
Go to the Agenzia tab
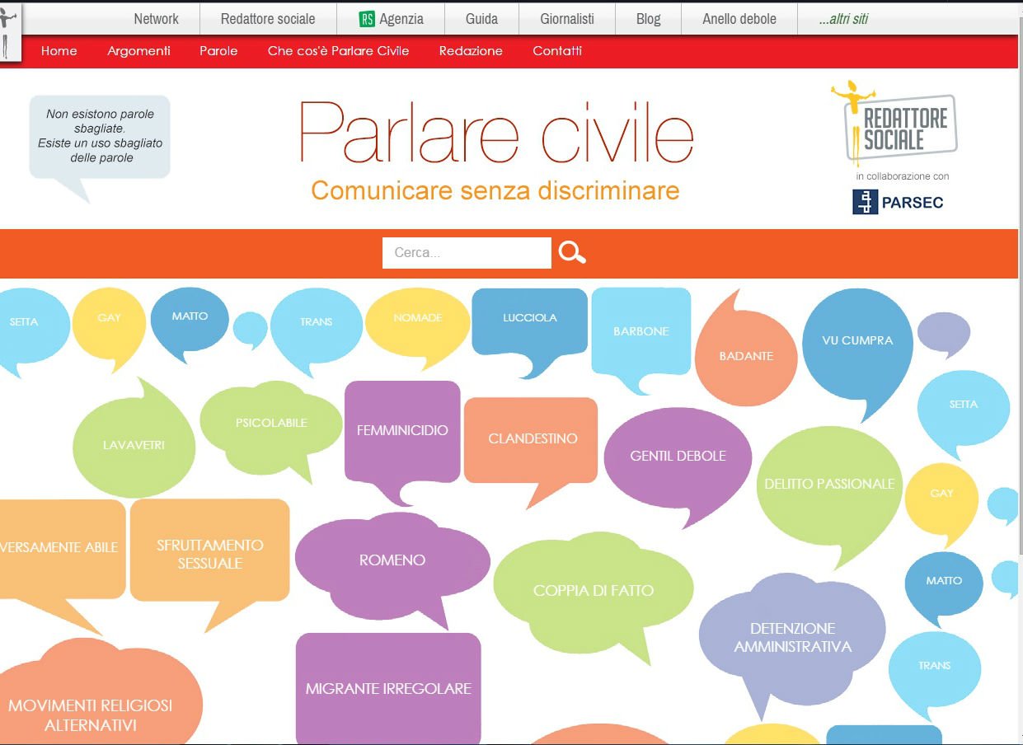click(391, 19)
